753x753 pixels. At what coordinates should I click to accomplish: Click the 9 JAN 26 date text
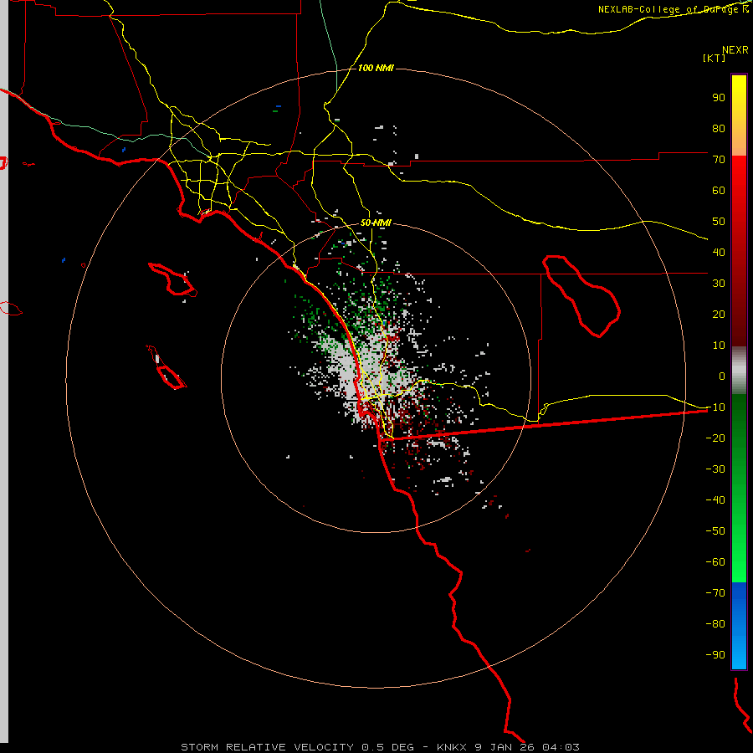coord(505,747)
